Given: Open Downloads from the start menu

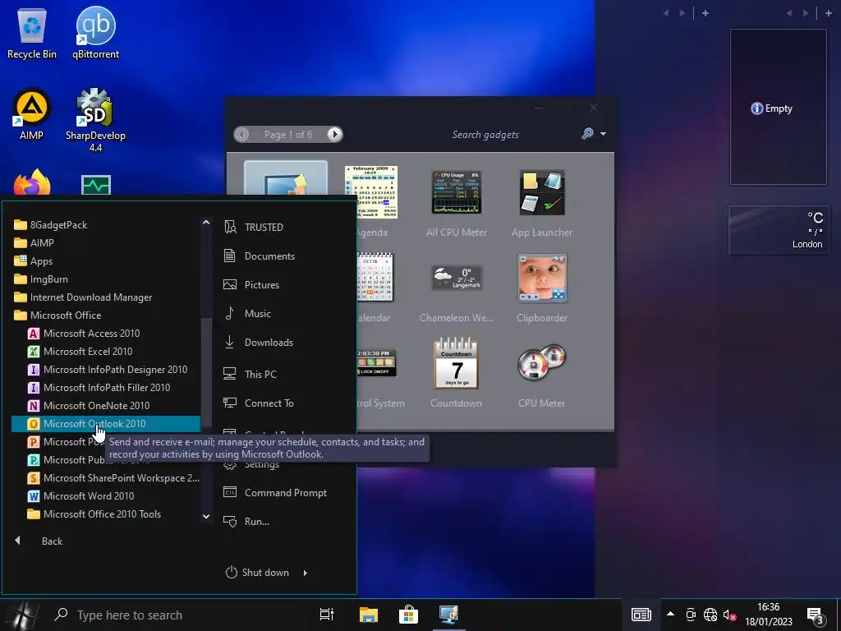Looking at the screenshot, I should (259, 343).
